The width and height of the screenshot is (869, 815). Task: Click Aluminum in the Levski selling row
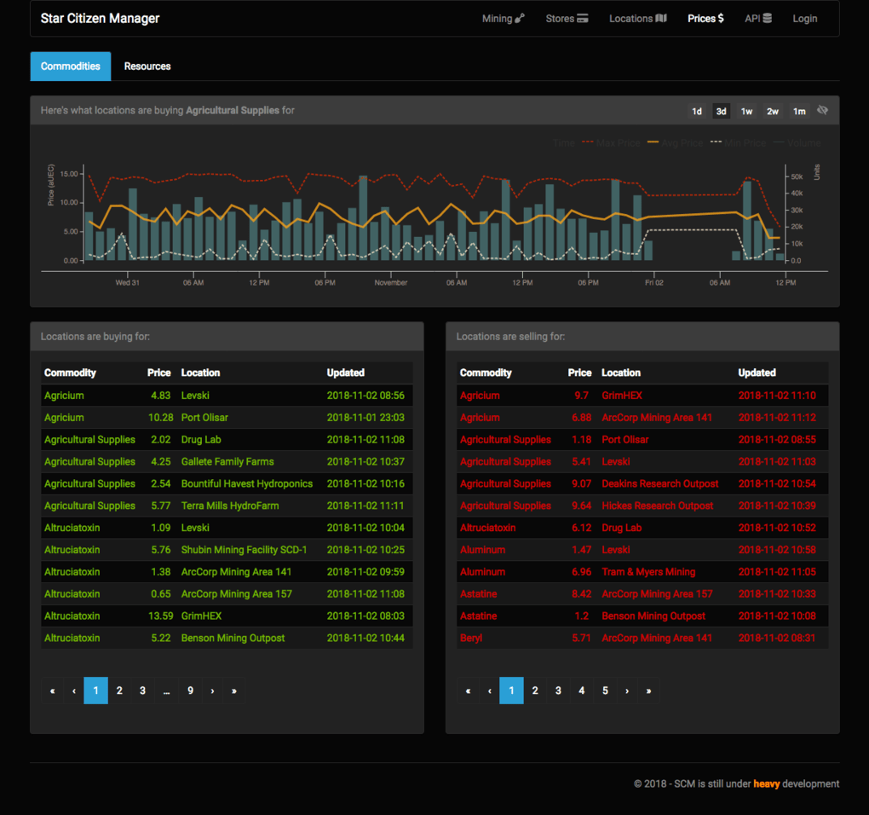(482, 549)
